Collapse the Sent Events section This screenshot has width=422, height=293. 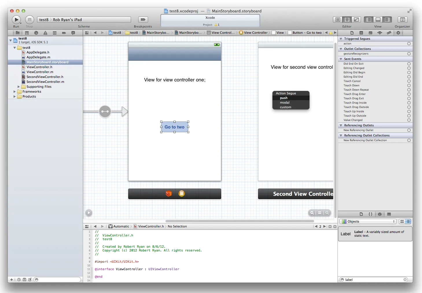[341, 59]
